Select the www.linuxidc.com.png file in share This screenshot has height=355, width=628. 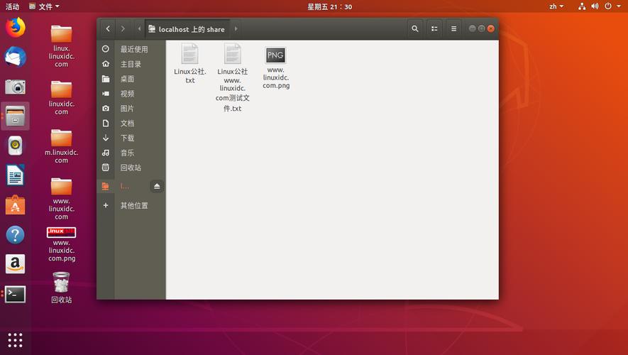pyautogui.click(x=275, y=67)
